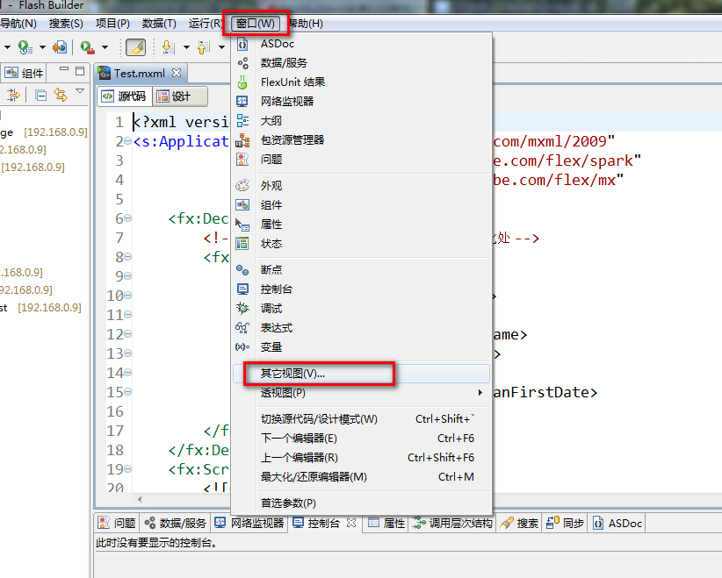
Task: Open the 搜索(S) menu
Action: point(66,24)
